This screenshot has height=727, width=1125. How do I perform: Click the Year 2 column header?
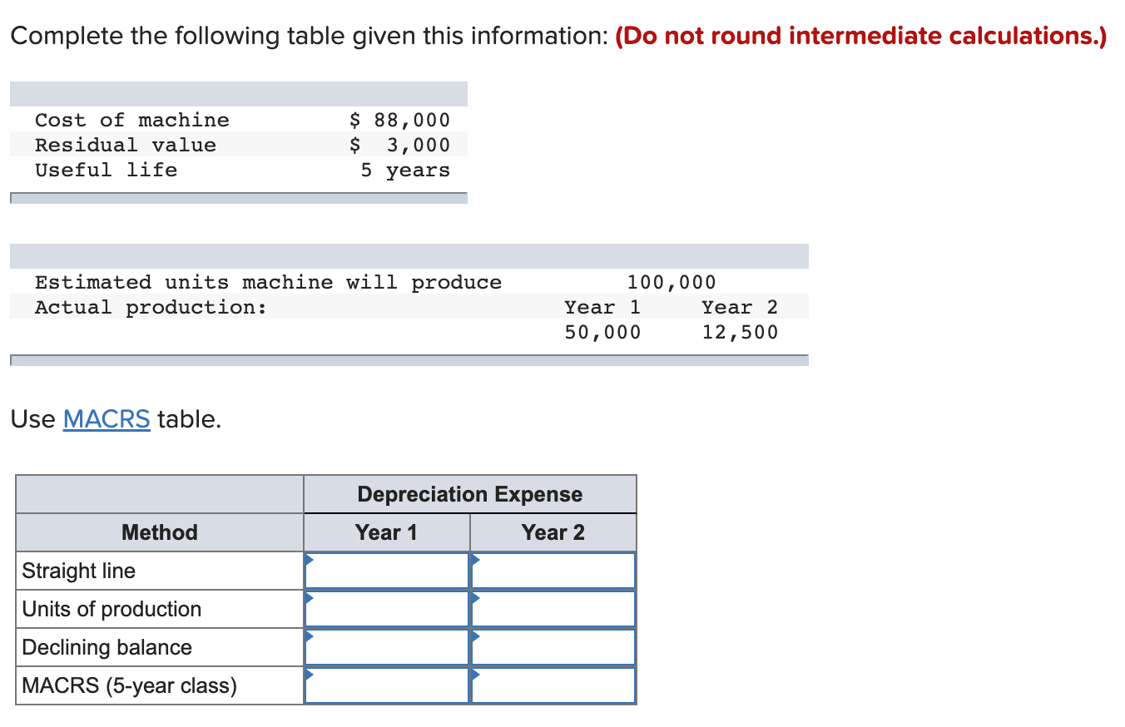(x=553, y=532)
